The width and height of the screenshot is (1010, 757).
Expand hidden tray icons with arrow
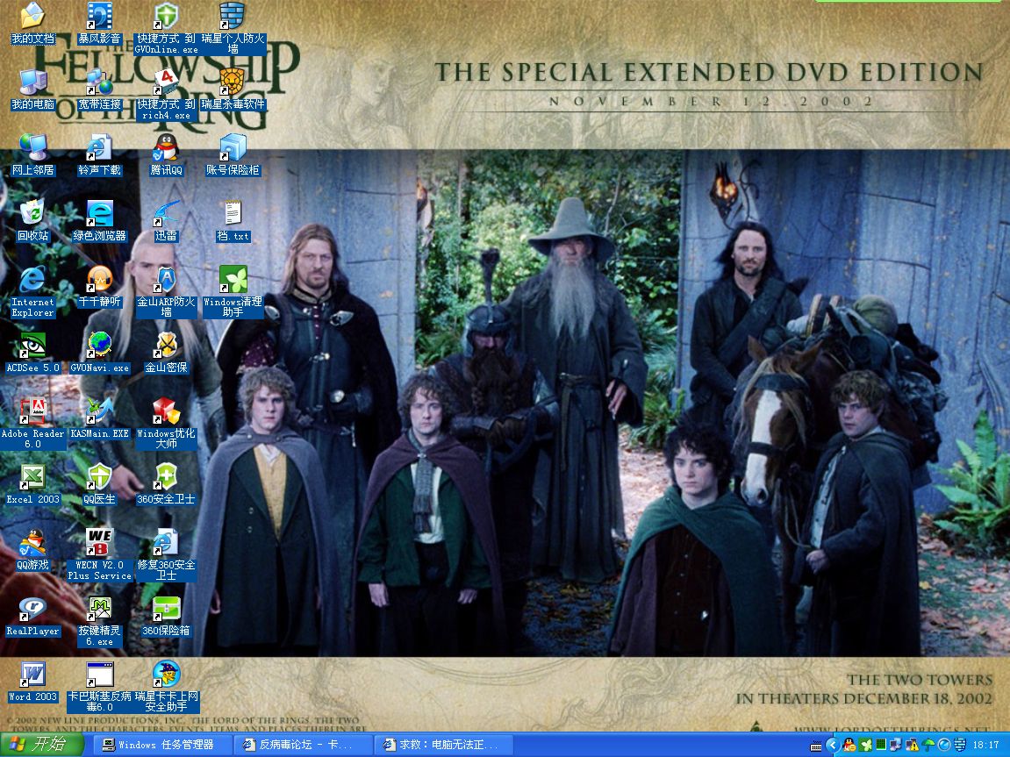[x=833, y=746]
